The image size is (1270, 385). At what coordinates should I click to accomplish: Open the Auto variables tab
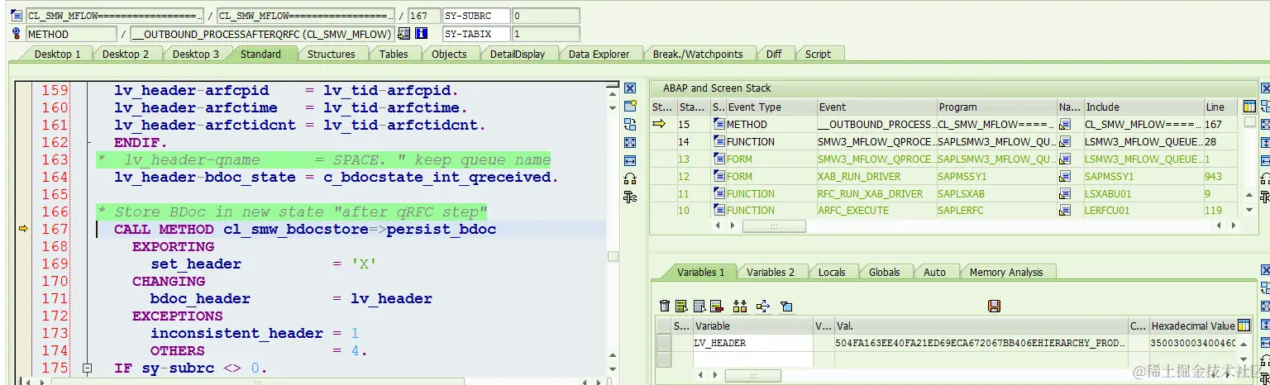point(934,272)
